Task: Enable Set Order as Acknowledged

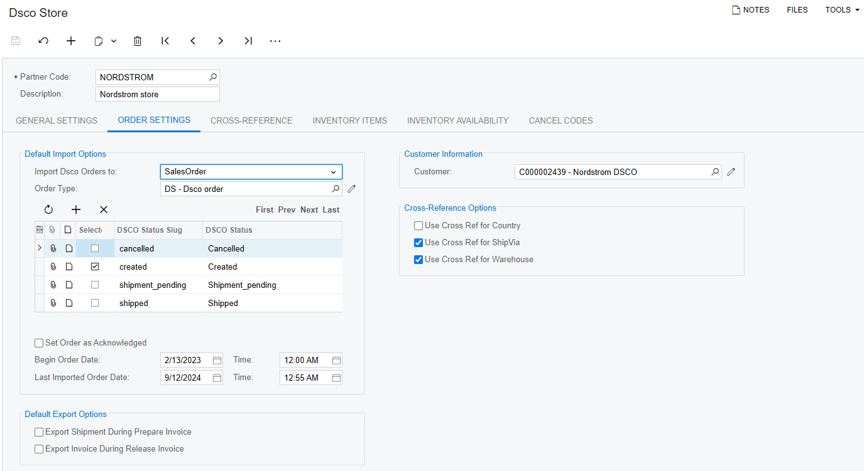Action: 39,343
